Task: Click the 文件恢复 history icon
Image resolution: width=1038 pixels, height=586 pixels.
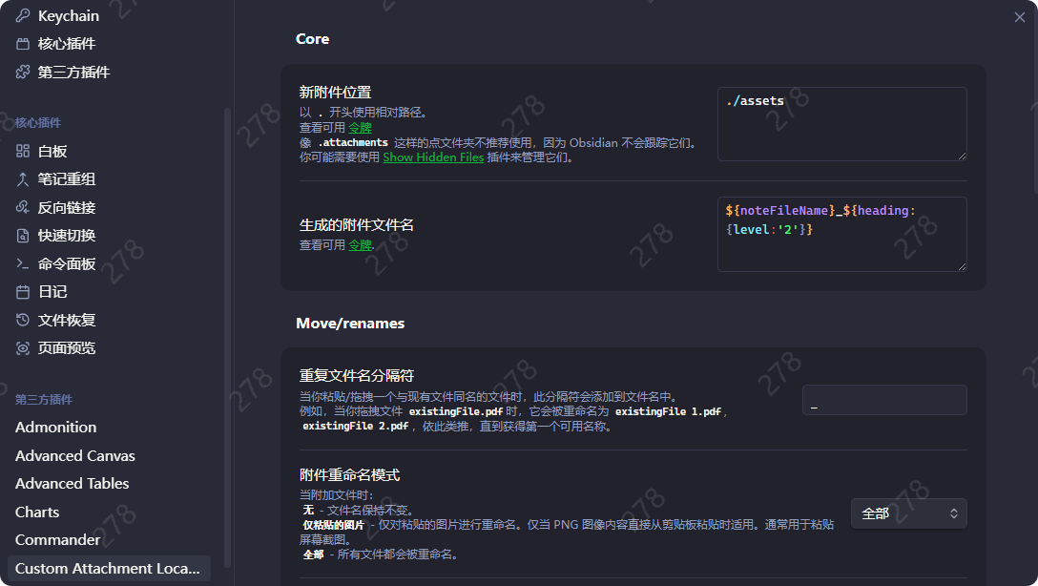Action: point(23,321)
